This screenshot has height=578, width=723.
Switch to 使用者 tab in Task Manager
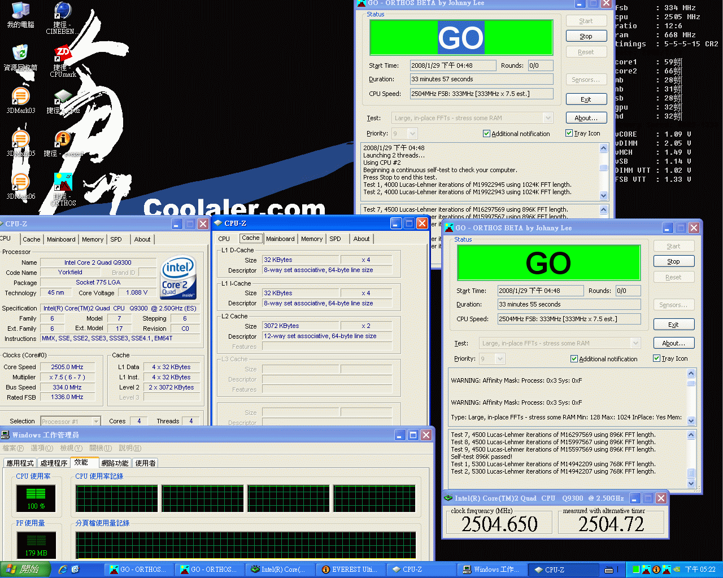(145, 463)
